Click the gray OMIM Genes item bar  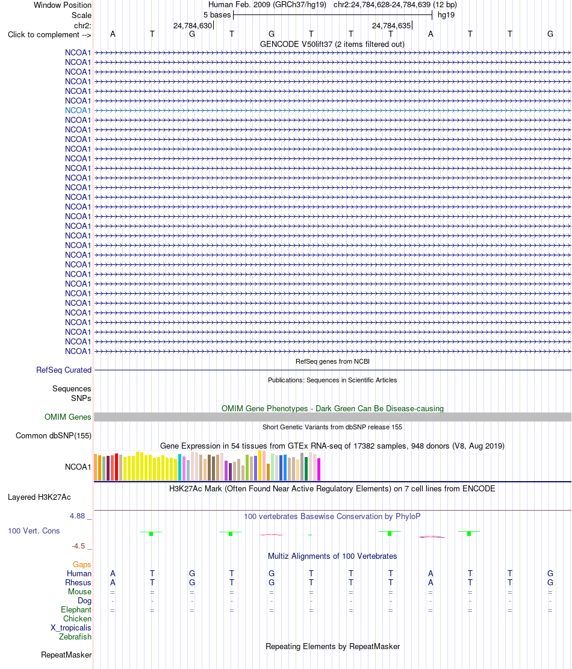point(332,417)
